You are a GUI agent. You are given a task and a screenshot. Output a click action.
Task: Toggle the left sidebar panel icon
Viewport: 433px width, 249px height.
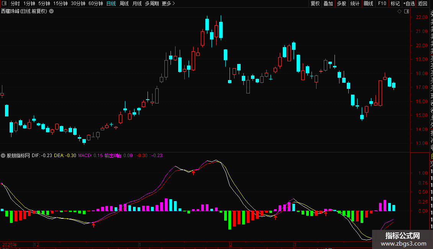point(4,3)
